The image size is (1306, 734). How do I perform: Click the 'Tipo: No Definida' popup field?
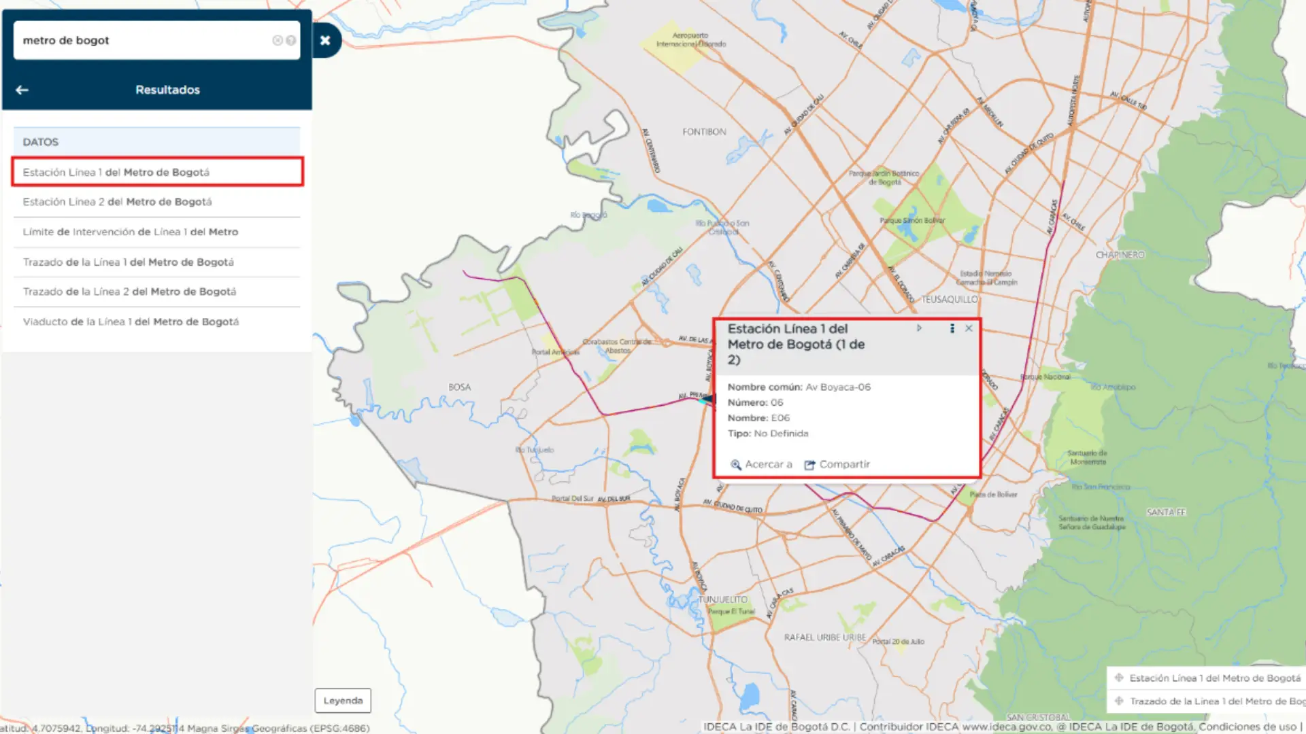coord(768,434)
